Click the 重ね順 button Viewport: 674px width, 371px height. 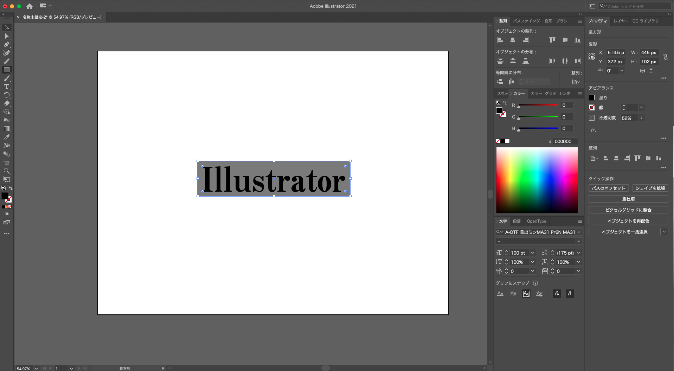628,199
